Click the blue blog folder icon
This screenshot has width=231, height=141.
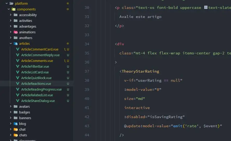click(16, 124)
